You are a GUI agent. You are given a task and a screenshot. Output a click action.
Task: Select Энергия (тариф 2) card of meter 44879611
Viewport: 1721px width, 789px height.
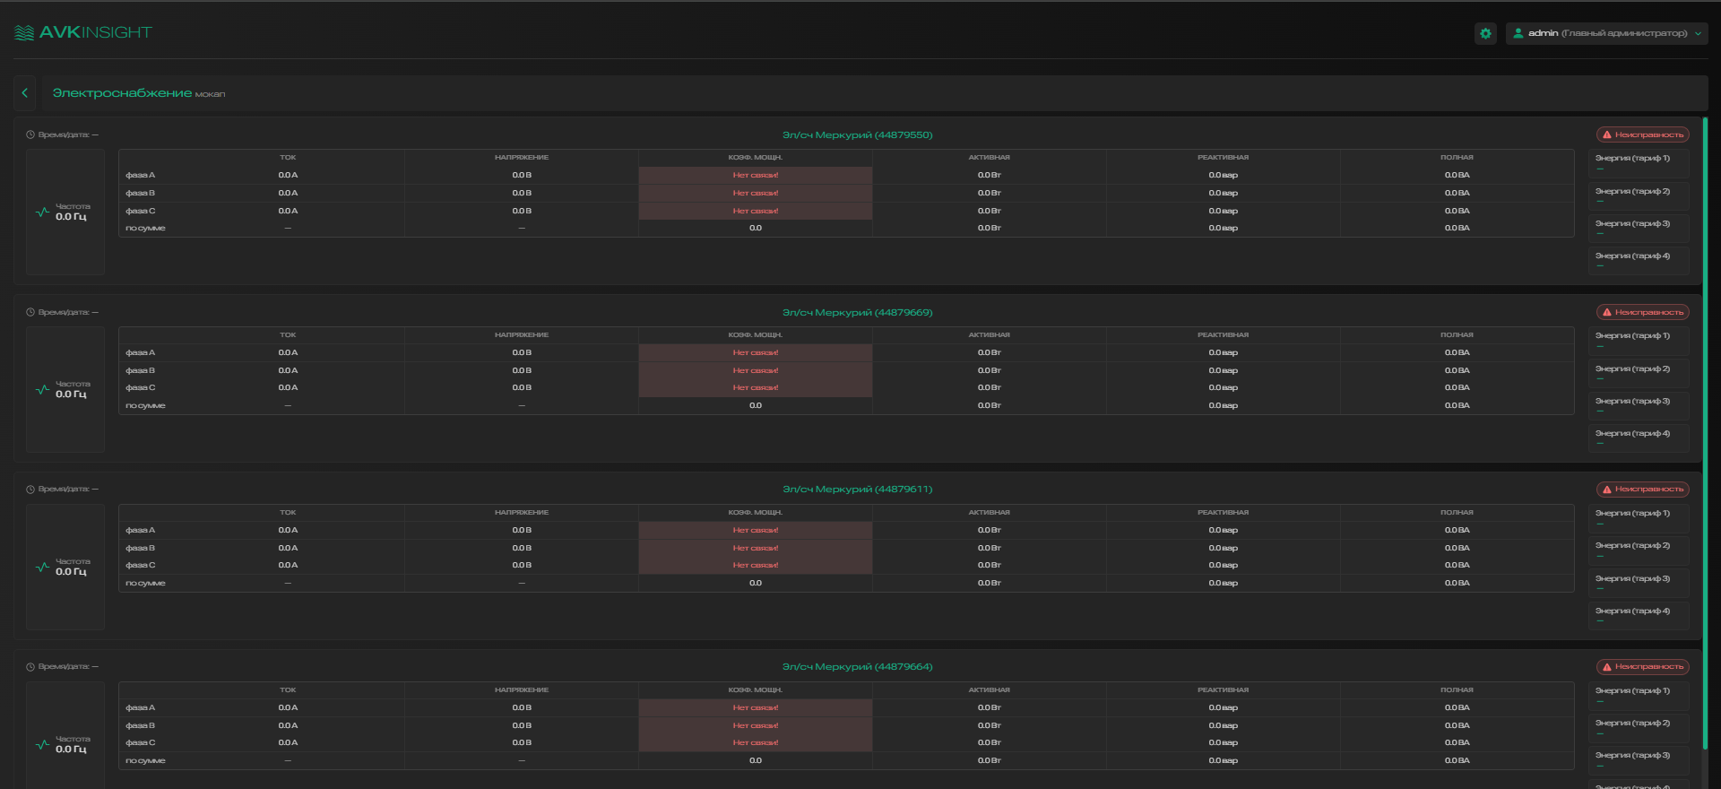pyautogui.click(x=1639, y=550)
